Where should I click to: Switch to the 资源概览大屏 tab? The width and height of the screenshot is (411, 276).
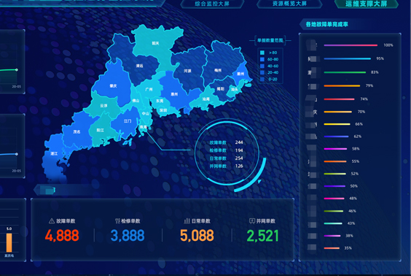(x=289, y=4)
